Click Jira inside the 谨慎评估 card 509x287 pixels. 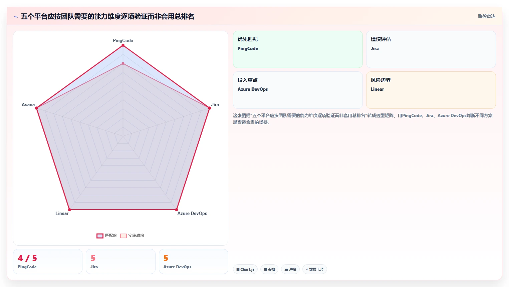(x=374, y=48)
